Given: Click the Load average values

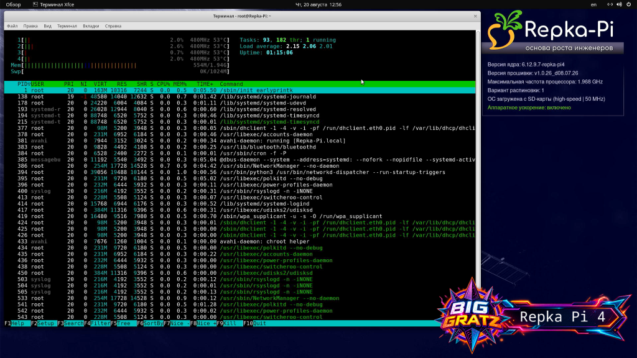Looking at the screenshot, I should pyautogui.click(x=309, y=46).
